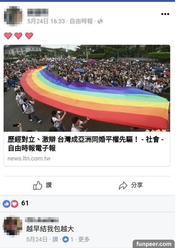This screenshot has width=183, height=248.
Task: Click the red heart reaction icon
Action: pyautogui.click(x=14, y=204)
